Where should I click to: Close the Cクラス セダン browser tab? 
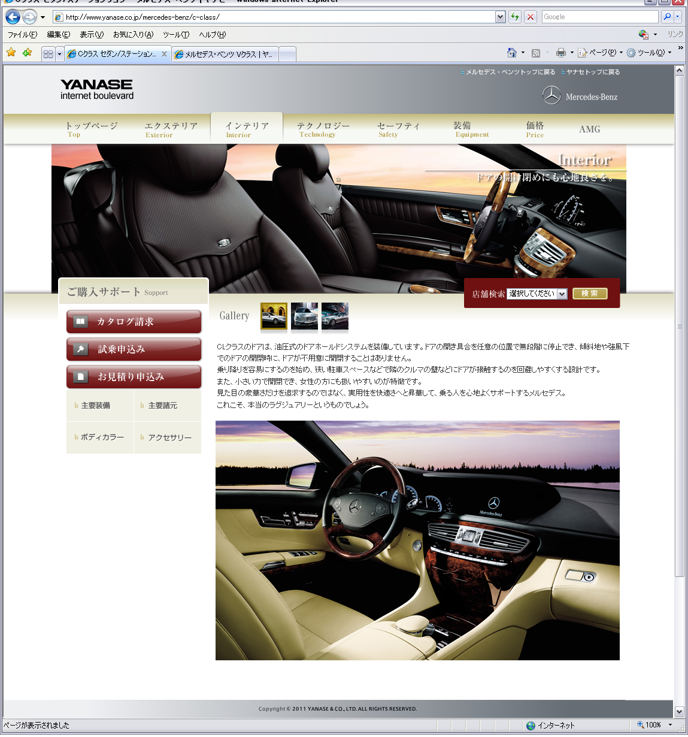coord(164,54)
